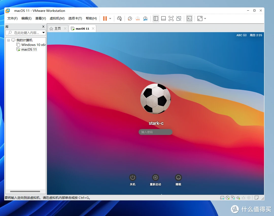
Task: Open the Snapshot Manager
Action: tap(145, 18)
